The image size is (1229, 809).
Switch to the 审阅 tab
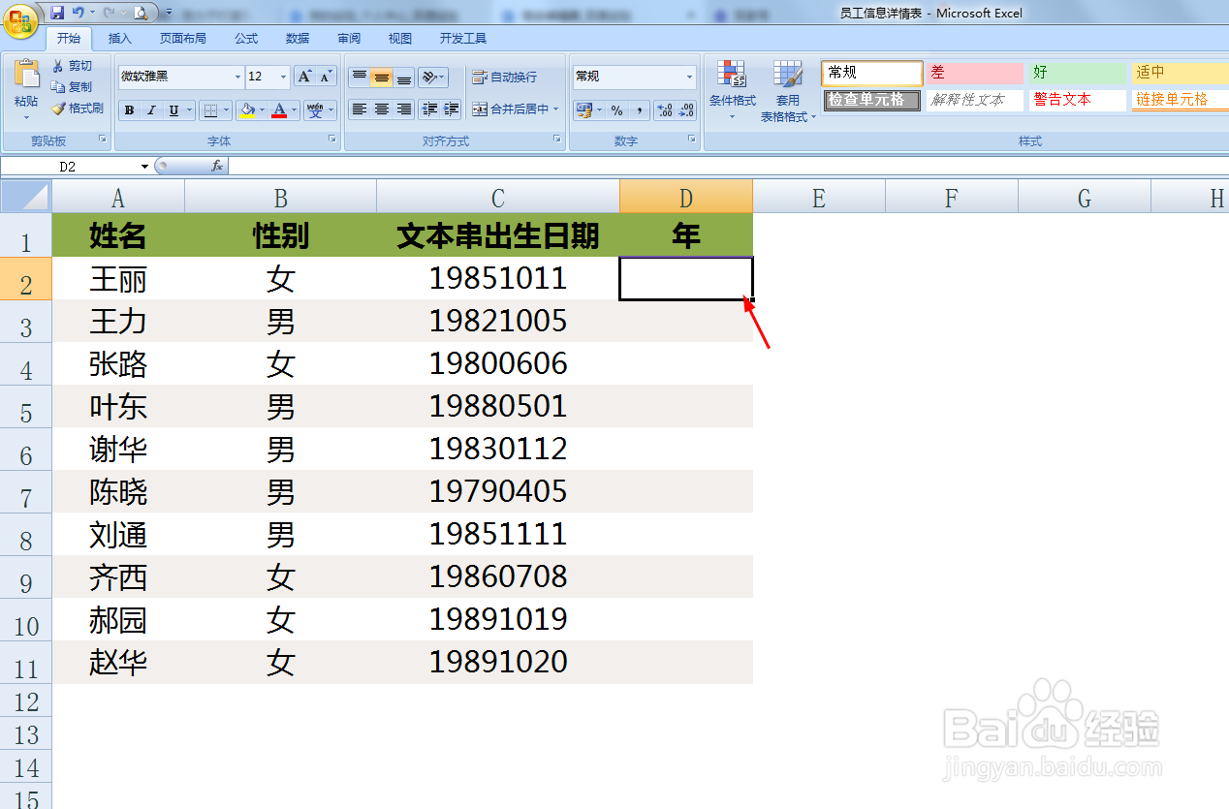pyautogui.click(x=349, y=39)
